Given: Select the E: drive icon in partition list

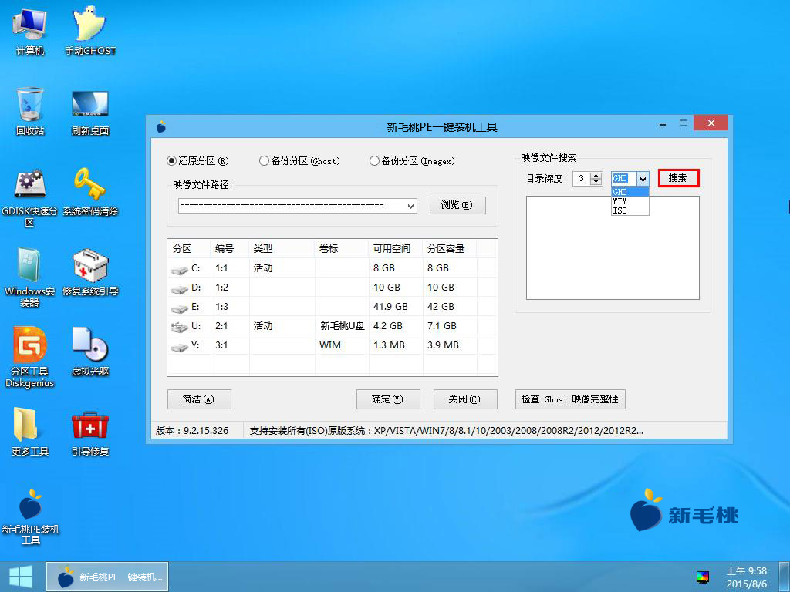Looking at the screenshot, I should pyautogui.click(x=179, y=308).
